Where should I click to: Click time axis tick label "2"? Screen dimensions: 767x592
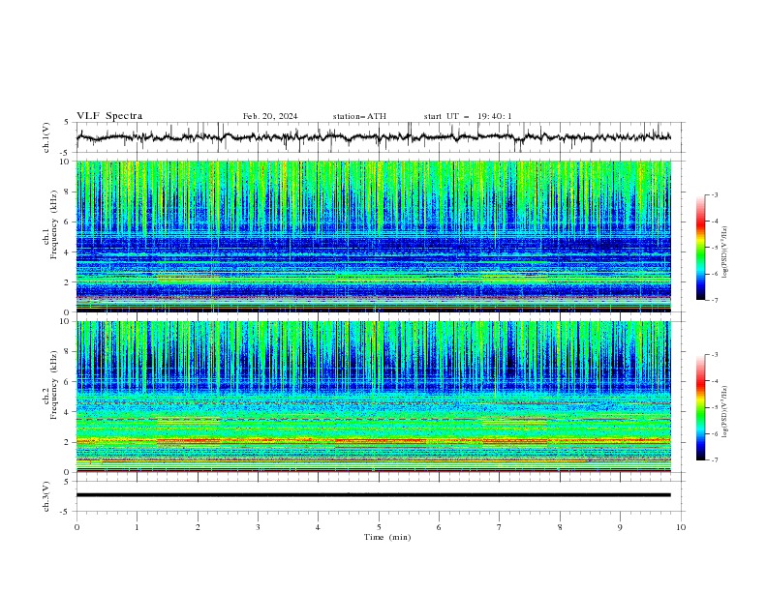coord(198,527)
